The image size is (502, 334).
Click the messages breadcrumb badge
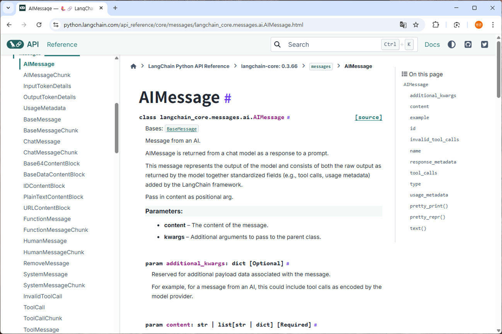tap(321, 66)
